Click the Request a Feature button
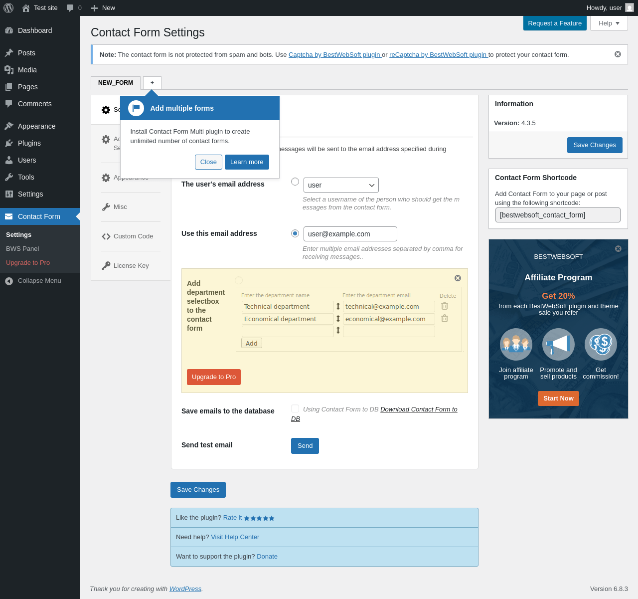Image resolution: width=638 pixels, height=599 pixels. pos(555,23)
